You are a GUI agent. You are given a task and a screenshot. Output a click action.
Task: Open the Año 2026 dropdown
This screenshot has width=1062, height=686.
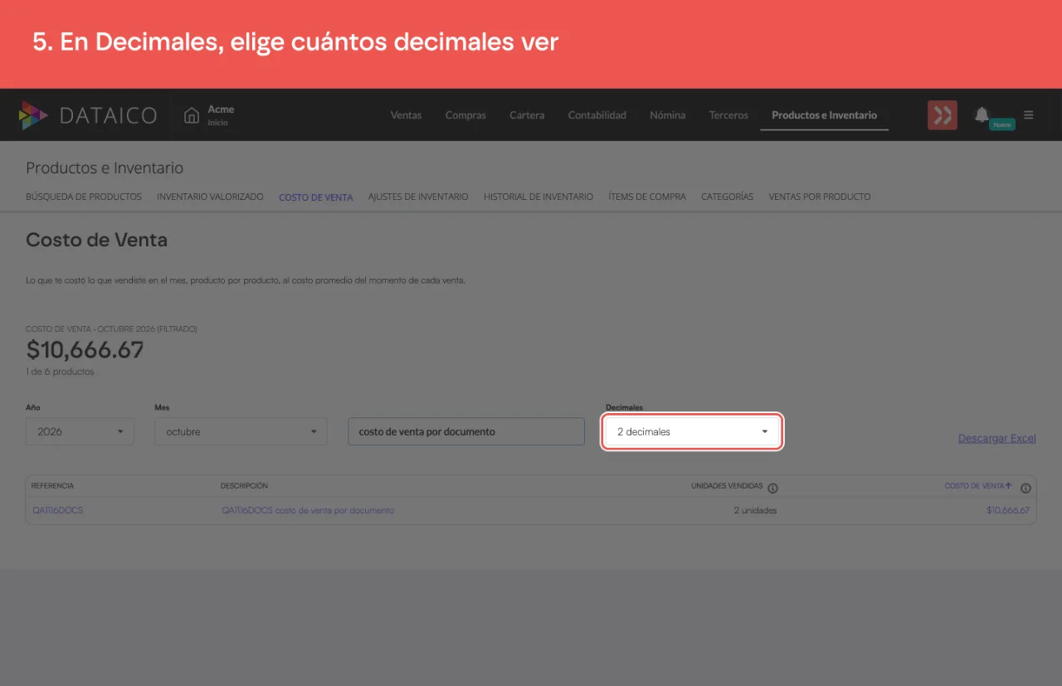tap(80, 431)
